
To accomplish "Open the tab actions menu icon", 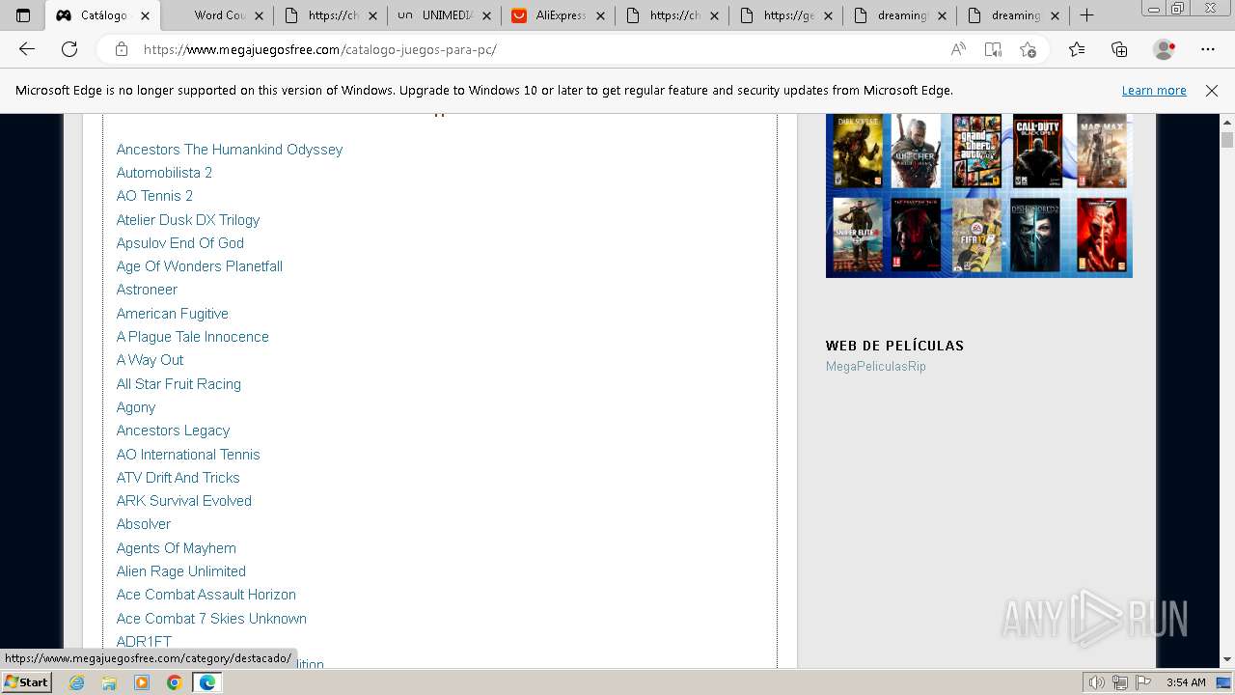I will tap(23, 15).
